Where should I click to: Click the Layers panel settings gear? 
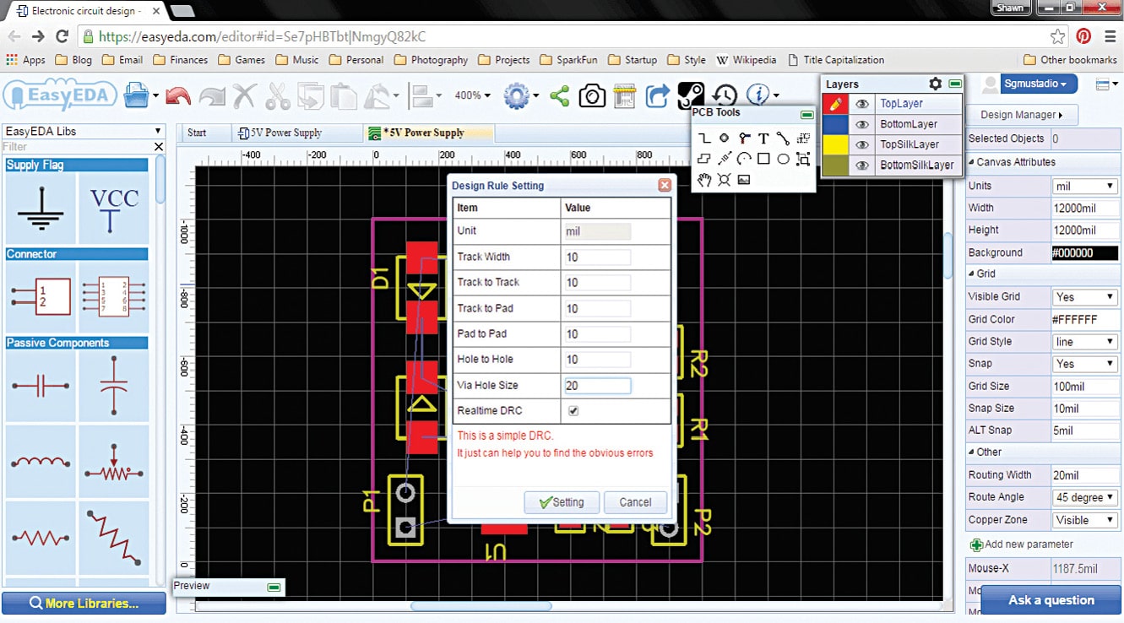(x=935, y=84)
